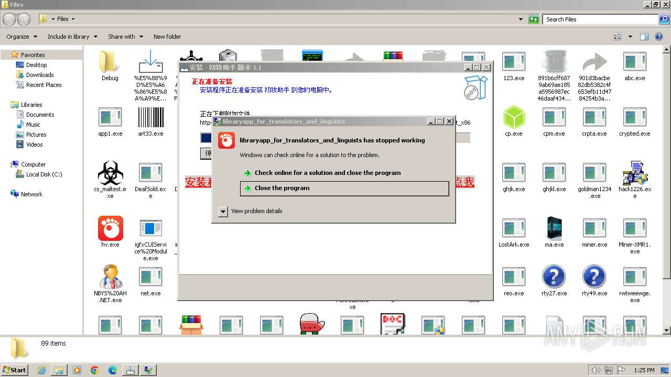Screen dimensions: 671x377
Task: Select the abc.exe file icon
Action: click(x=635, y=62)
